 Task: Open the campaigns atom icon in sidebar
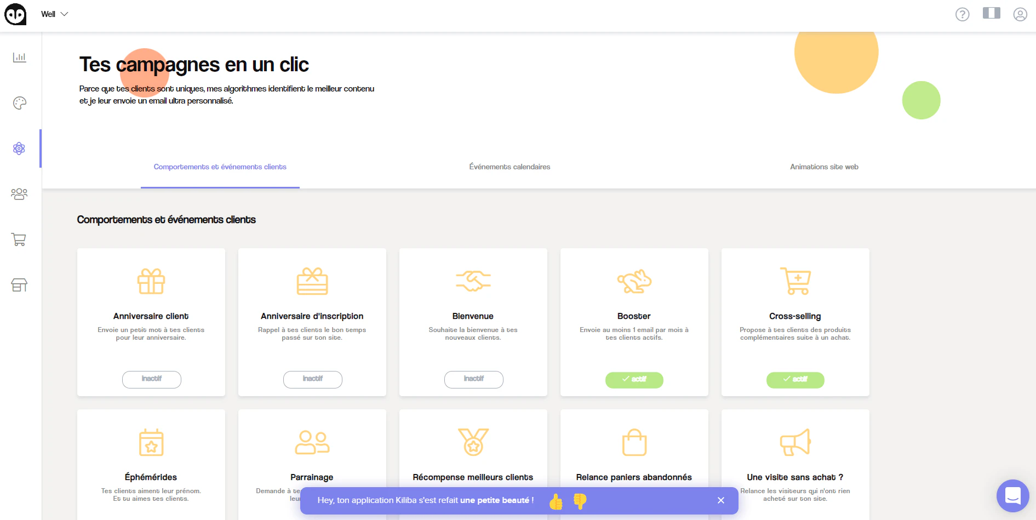click(x=19, y=148)
